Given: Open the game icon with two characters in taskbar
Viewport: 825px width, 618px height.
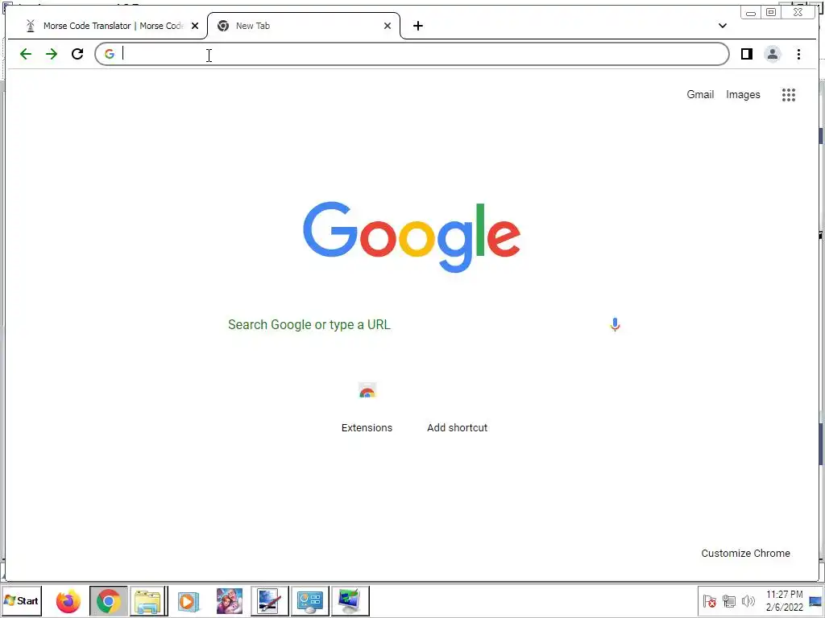Looking at the screenshot, I should click(x=230, y=601).
